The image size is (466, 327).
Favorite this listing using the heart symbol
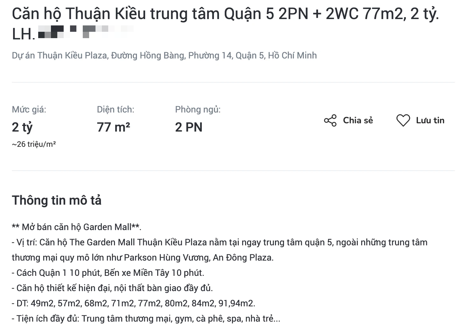(x=404, y=120)
